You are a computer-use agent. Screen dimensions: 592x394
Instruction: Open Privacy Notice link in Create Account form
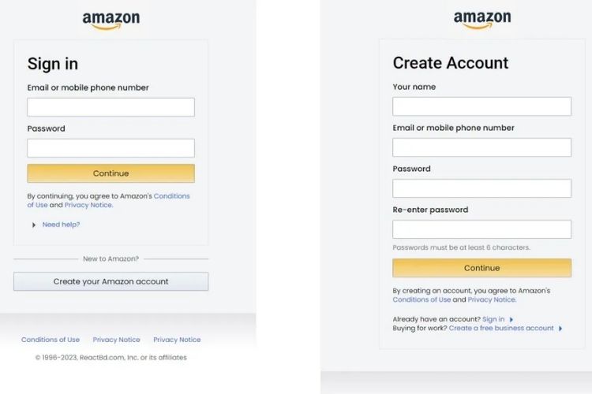[x=492, y=299]
